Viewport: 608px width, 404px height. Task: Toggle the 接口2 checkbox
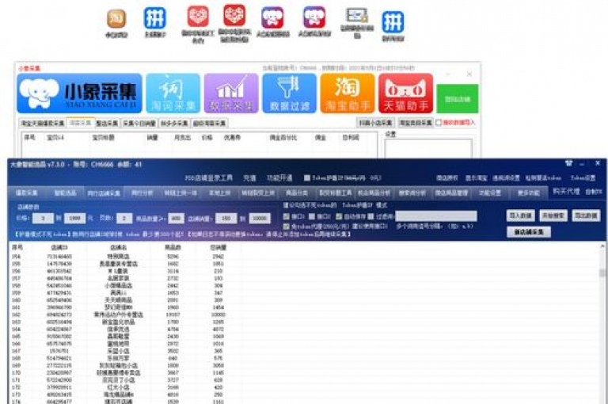pyautogui.click(x=312, y=216)
